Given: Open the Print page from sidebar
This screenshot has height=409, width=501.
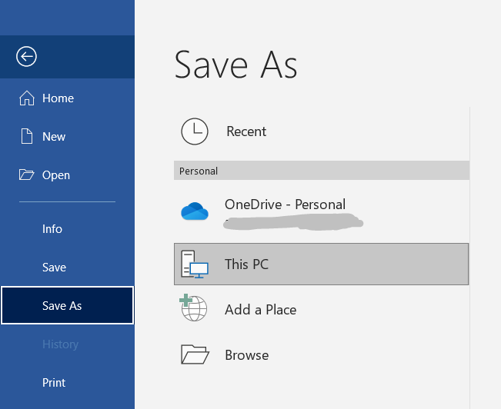Looking at the screenshot, I should pyautogui.click(x=54, y=383).
